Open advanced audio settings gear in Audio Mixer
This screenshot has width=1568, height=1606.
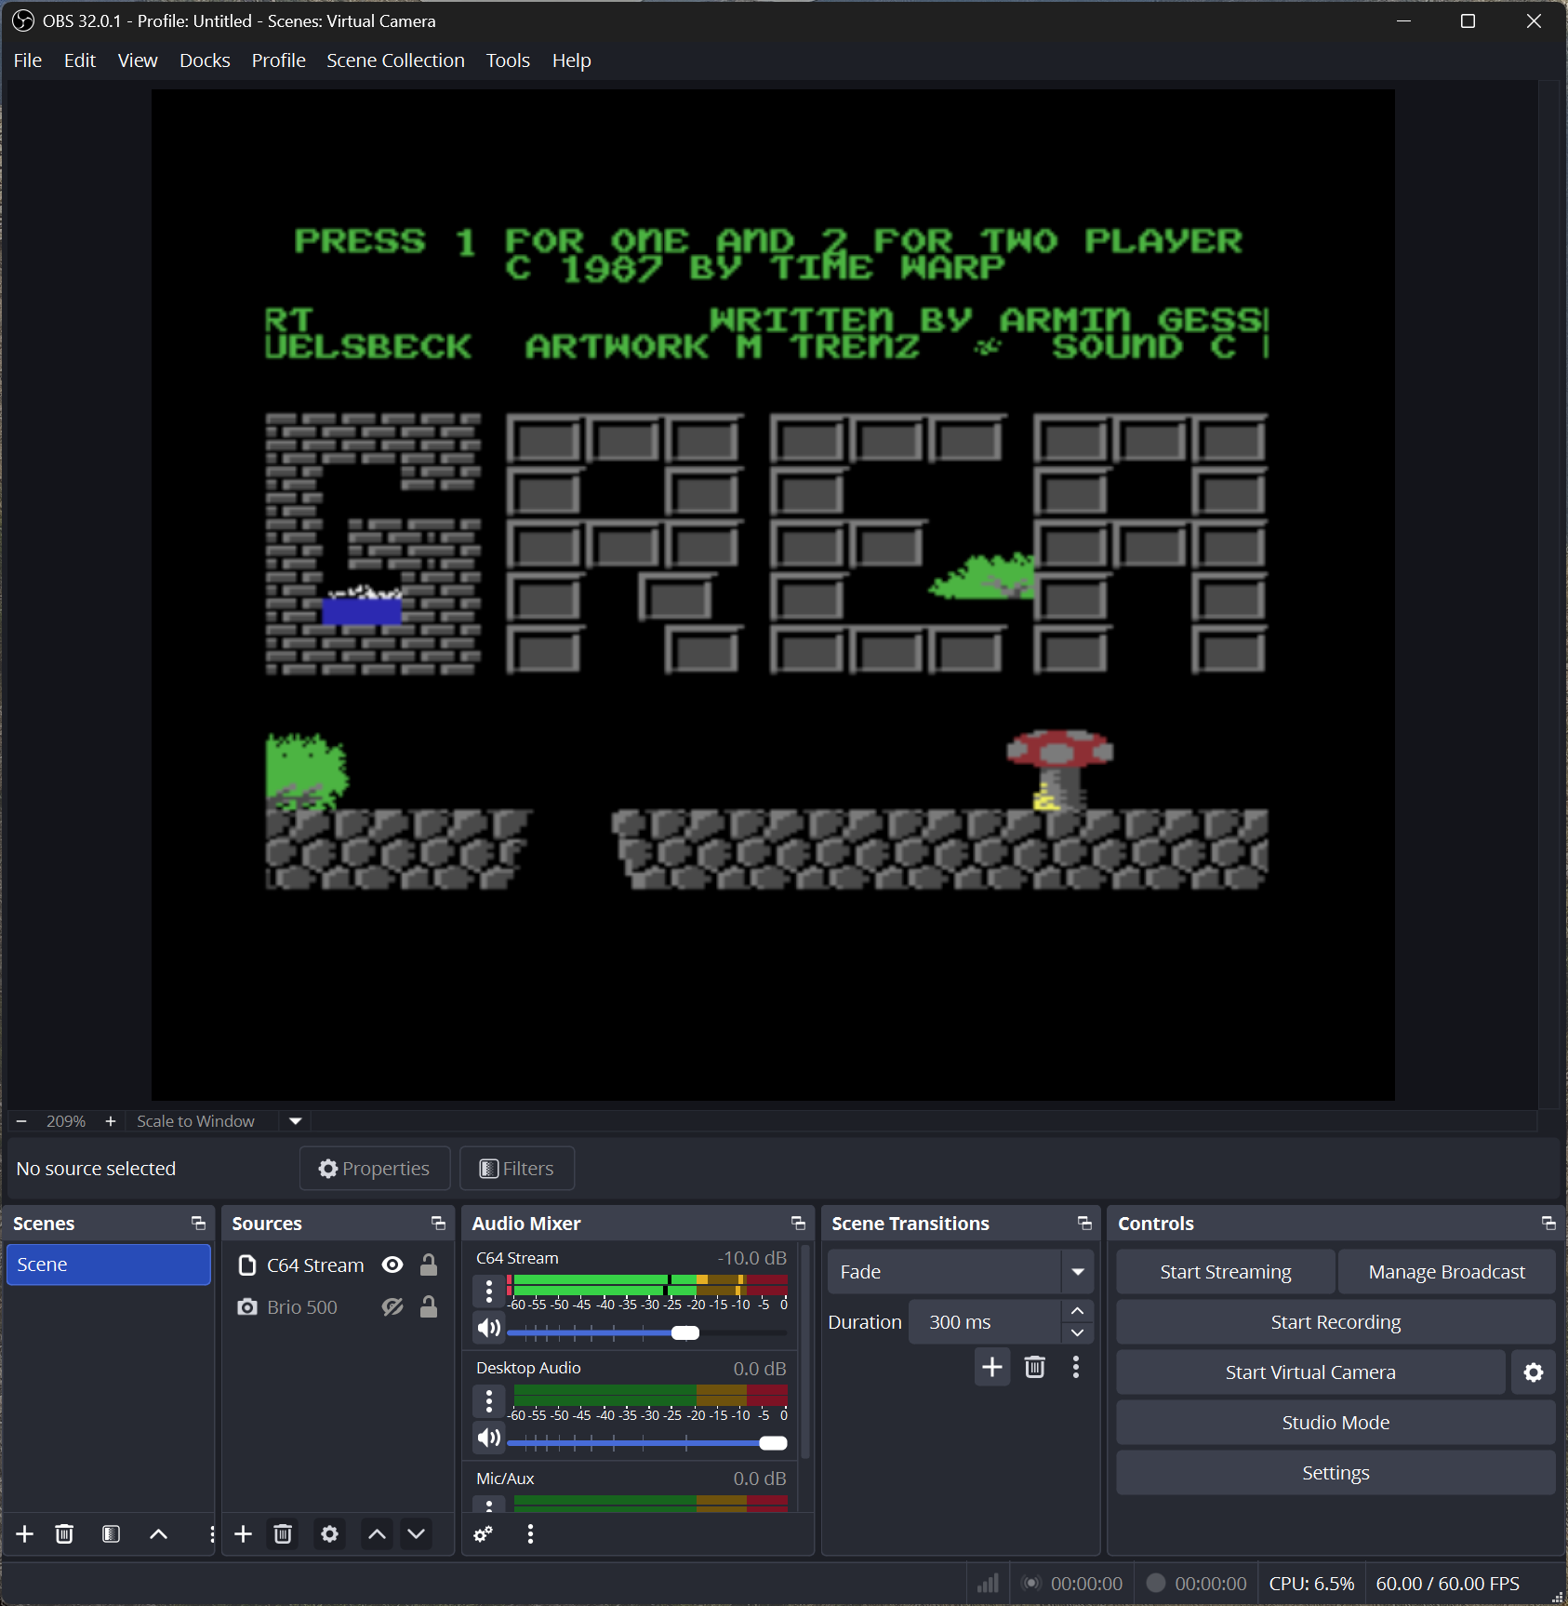click(484, 1533)
